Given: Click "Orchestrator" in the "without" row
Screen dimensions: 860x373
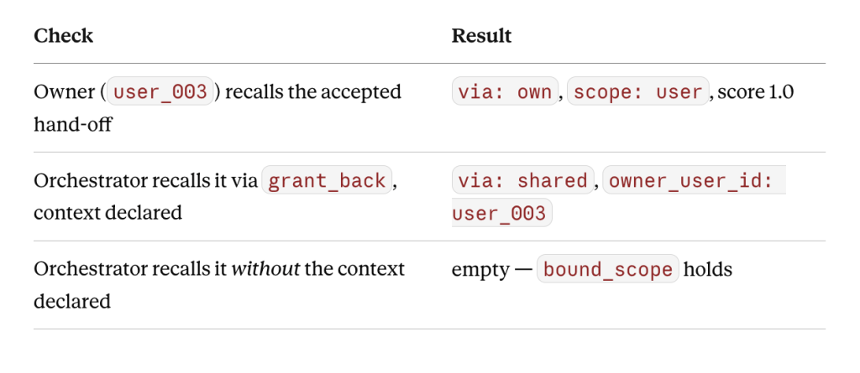Looking at the screenshot, I should coord(89,269).
